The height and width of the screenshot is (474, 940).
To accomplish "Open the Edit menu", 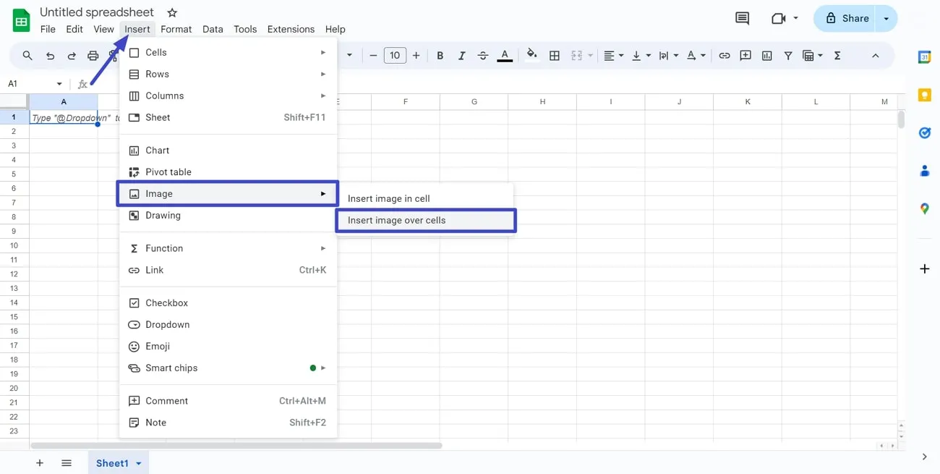I will click(74, 29).
